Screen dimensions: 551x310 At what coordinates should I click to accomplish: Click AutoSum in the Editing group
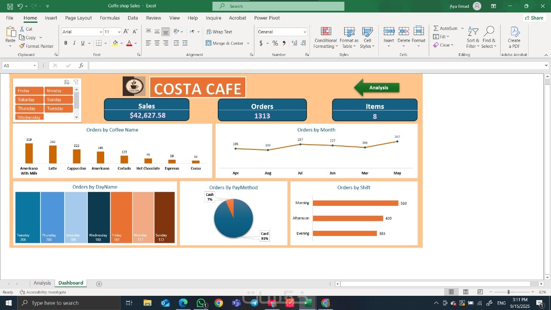[446, 28]
